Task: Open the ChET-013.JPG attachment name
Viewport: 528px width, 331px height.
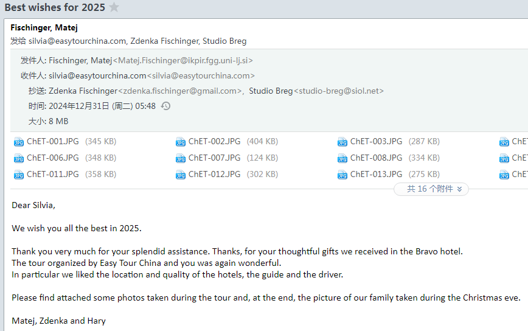Action: [376, 175]
